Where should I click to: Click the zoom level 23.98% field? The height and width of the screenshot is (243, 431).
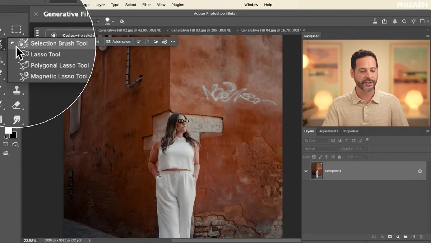click(x=30, y=240)
